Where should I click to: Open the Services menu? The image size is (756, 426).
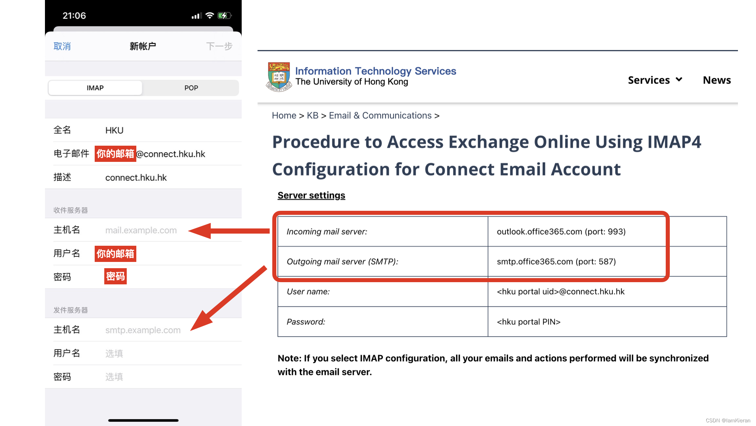click(x=648, y=80)
